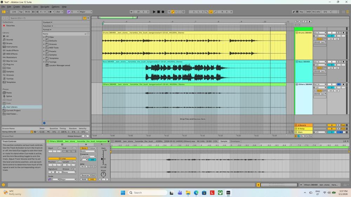Viewport: 351px width, 197px height.
Task: Open the Create menu
Action: point(16,7)
